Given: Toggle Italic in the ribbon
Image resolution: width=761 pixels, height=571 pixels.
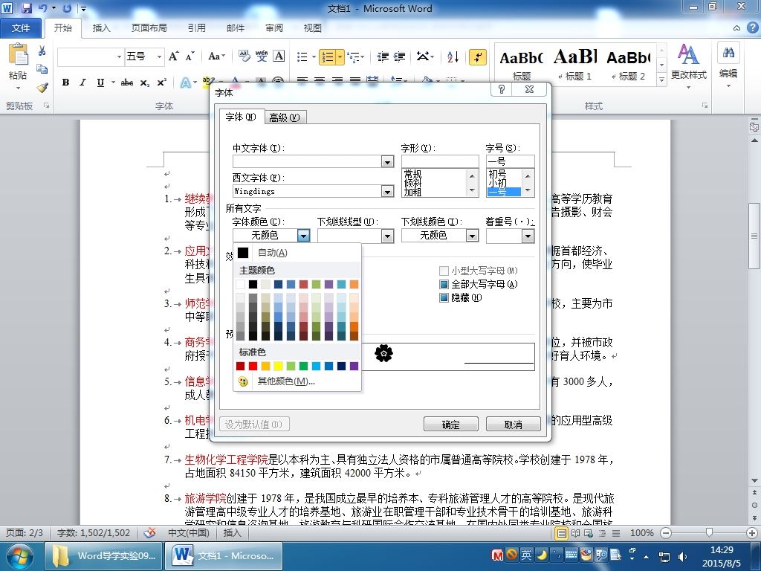Looking at the screenshot, I should [x=82, y=83].
